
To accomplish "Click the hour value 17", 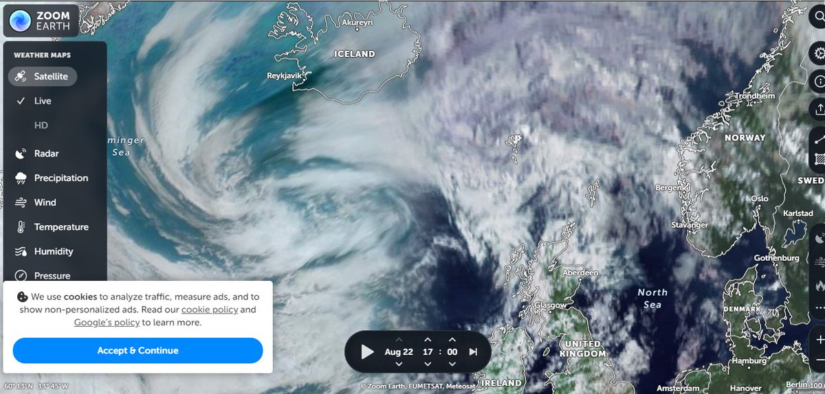I will [428, 352].
